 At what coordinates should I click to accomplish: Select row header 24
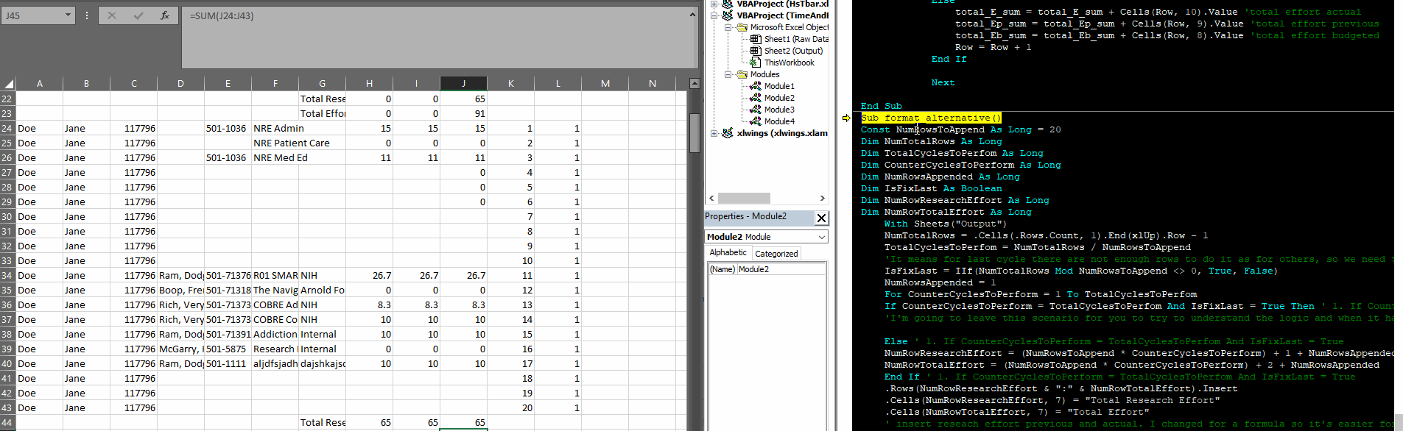[7, 128]
